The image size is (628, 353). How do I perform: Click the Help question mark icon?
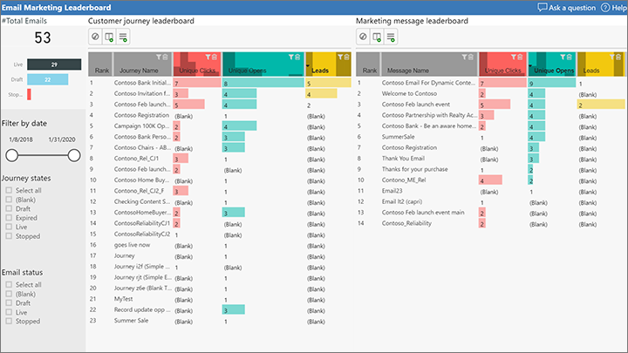point(605,7)
